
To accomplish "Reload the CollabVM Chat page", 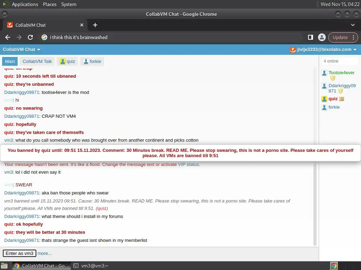I will (30, 37).
